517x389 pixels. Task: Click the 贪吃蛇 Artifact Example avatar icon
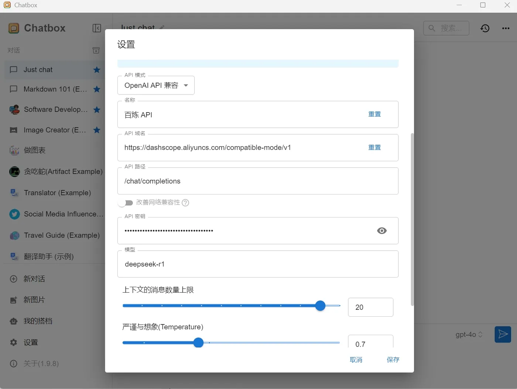(14, 172)
